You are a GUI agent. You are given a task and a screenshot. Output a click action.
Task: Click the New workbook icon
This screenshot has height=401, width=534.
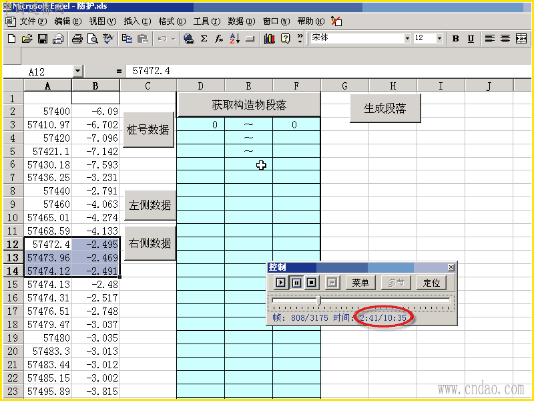pos(11,39)
